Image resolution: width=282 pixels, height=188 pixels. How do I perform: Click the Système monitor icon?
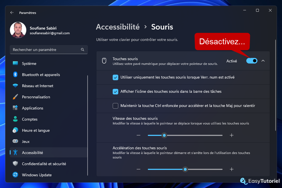(x=15, y=64)
